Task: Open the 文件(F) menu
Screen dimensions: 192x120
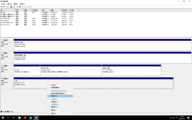Action: coord(3,4)
